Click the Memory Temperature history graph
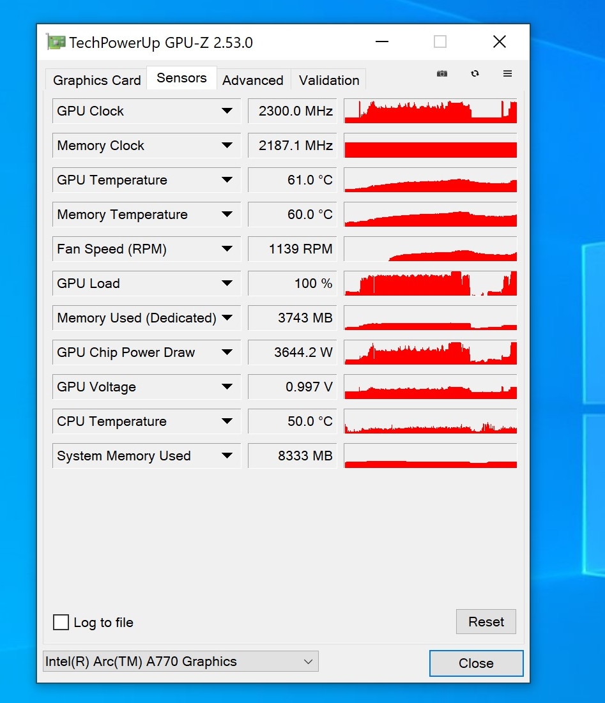The width and height of the screenshot is (605, 703). [x=431, y=215]
